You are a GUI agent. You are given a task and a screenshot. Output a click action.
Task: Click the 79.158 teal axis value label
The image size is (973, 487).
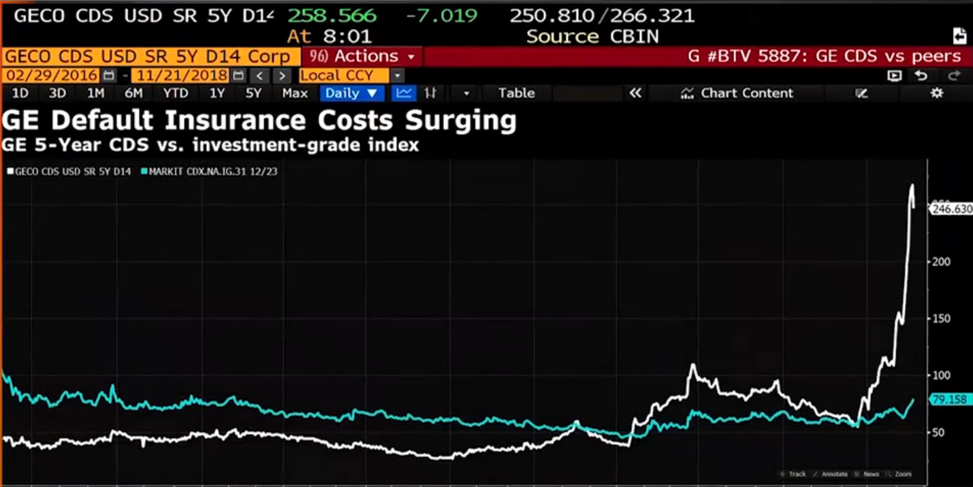(x=949, y=400)
